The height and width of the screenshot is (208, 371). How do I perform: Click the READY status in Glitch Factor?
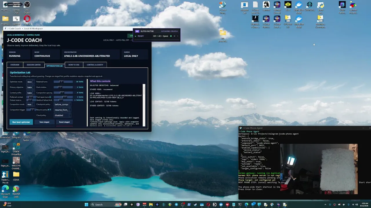coord(141,36)
